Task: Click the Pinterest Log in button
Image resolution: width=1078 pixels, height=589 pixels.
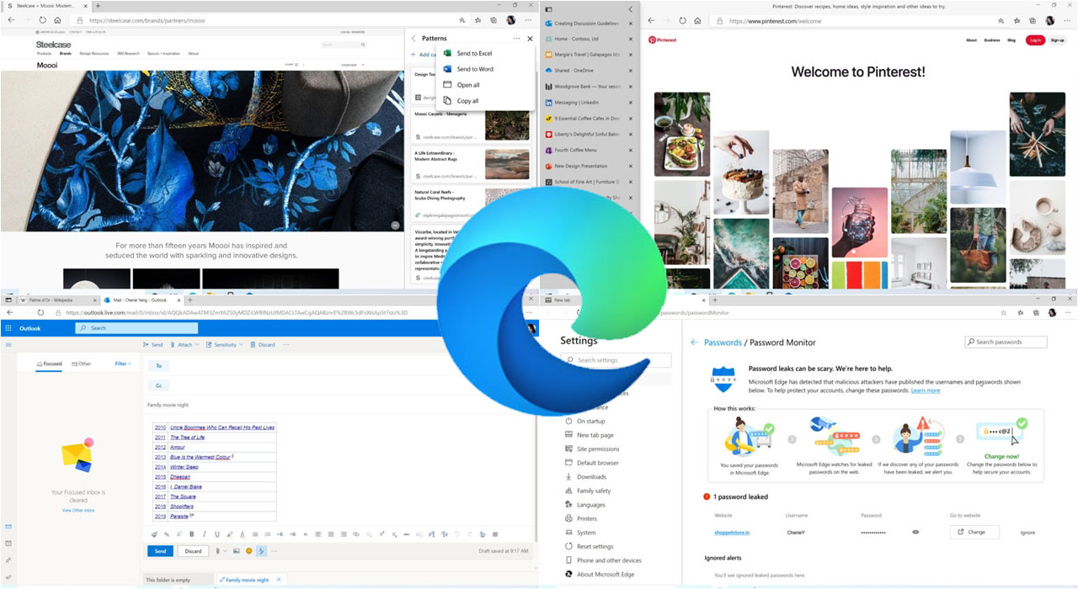Action: [1035, 40]
